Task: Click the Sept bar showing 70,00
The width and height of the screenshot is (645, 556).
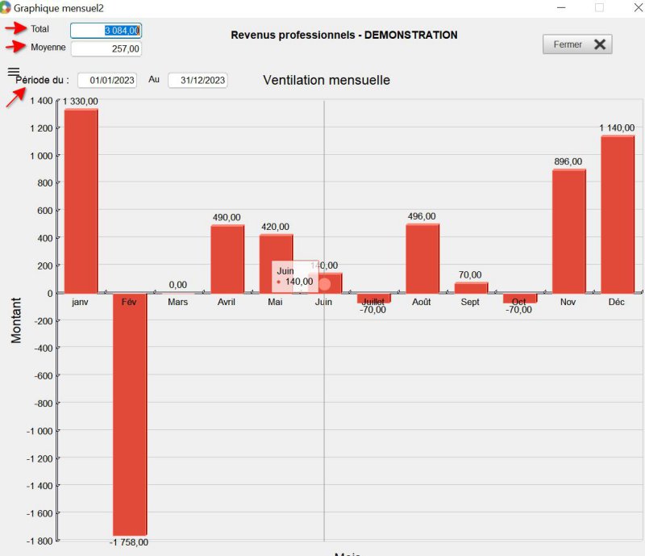Action: pyautogui.click(x=471, y=288)
